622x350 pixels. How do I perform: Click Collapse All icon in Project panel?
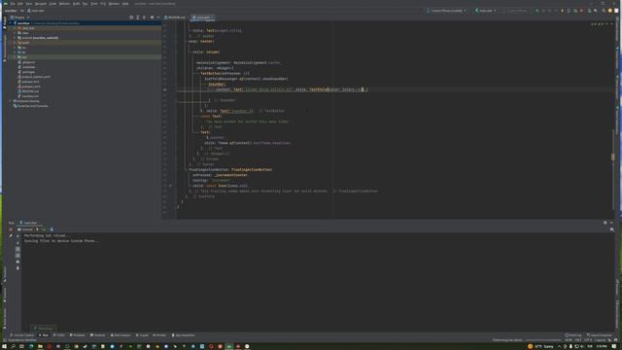[144, 17]
